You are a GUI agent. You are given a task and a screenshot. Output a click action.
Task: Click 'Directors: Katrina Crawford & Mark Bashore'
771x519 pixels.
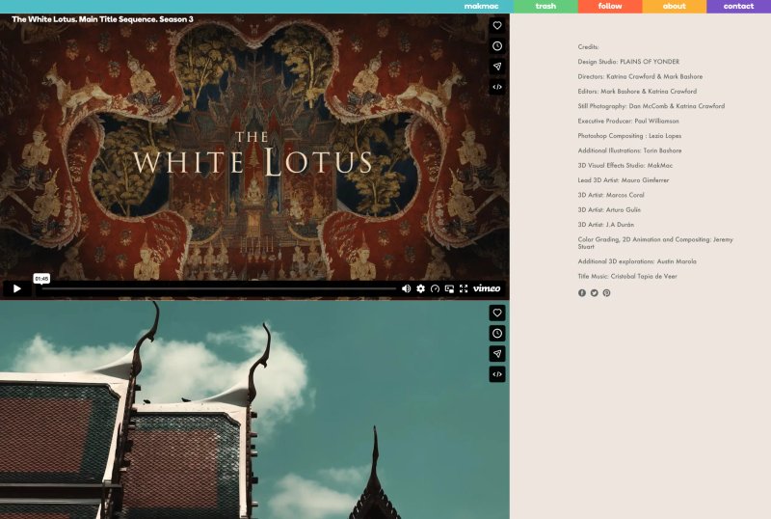[640, 76]
